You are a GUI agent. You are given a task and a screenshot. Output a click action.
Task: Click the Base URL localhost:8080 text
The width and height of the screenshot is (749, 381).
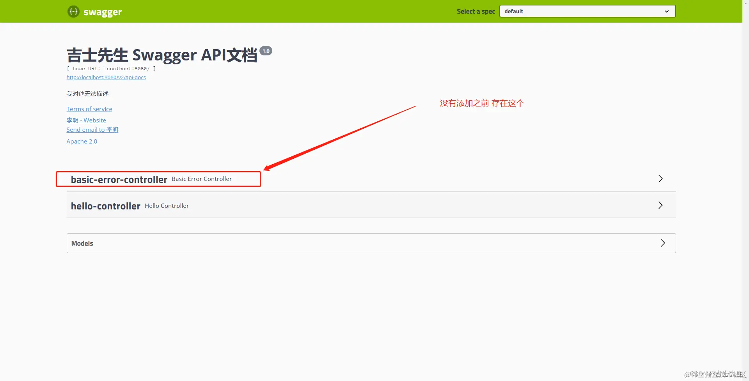111,68
